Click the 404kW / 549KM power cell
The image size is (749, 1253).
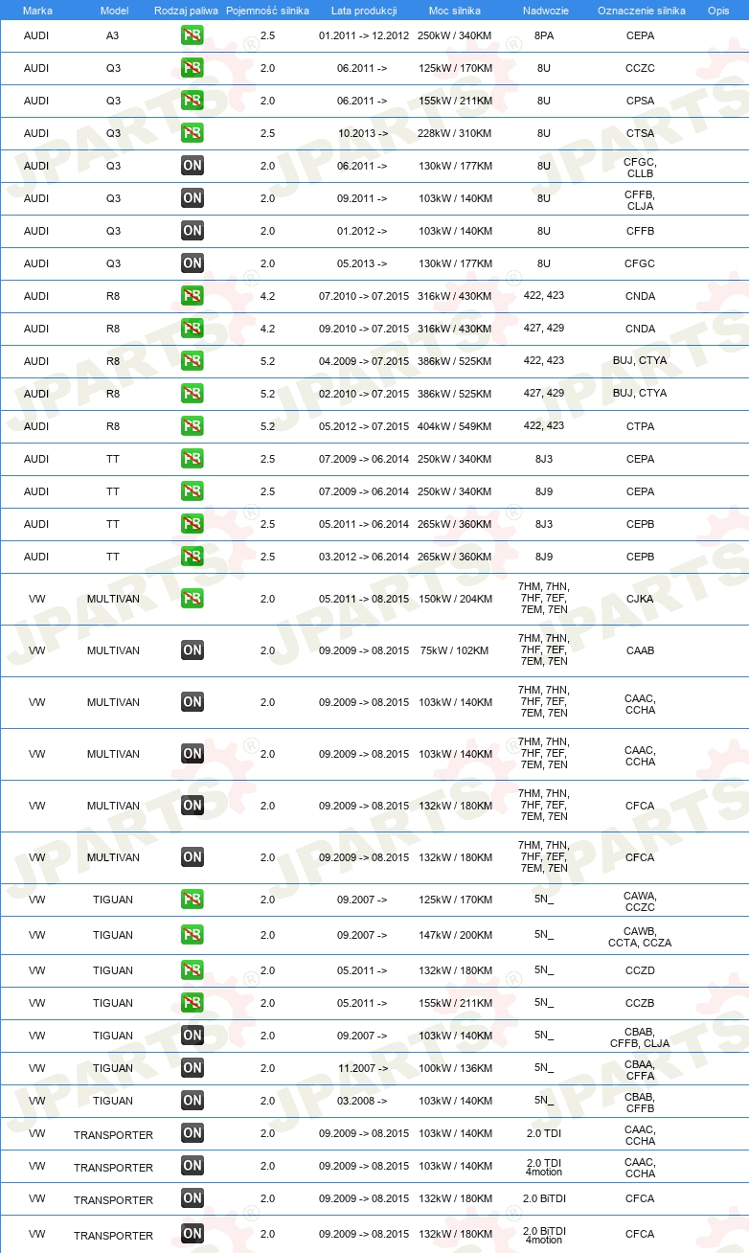(x=455, y=426)
